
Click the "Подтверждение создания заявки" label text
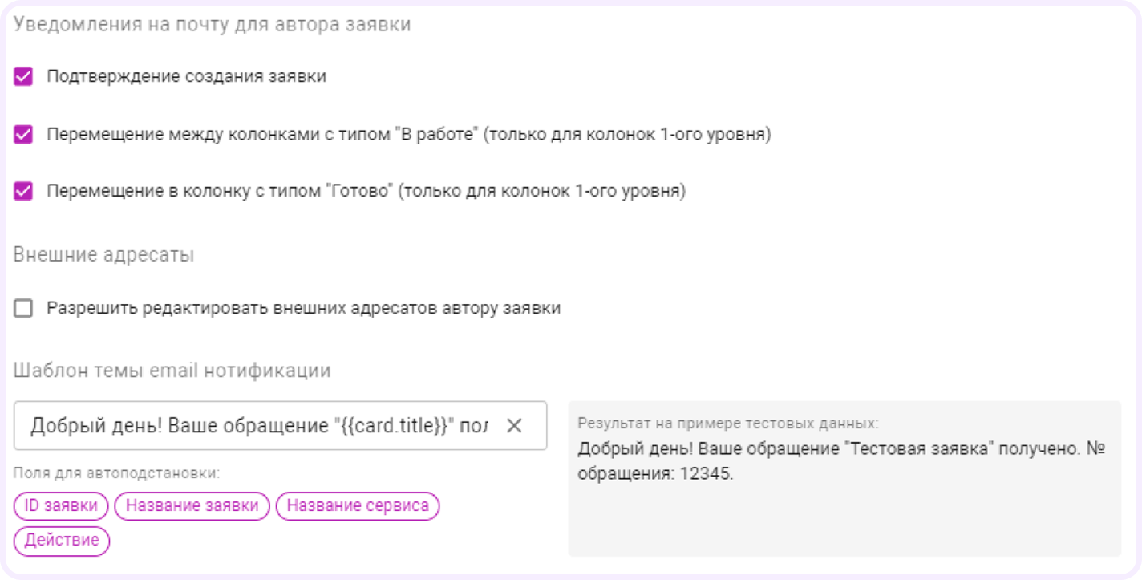click(x=186, y=77)
